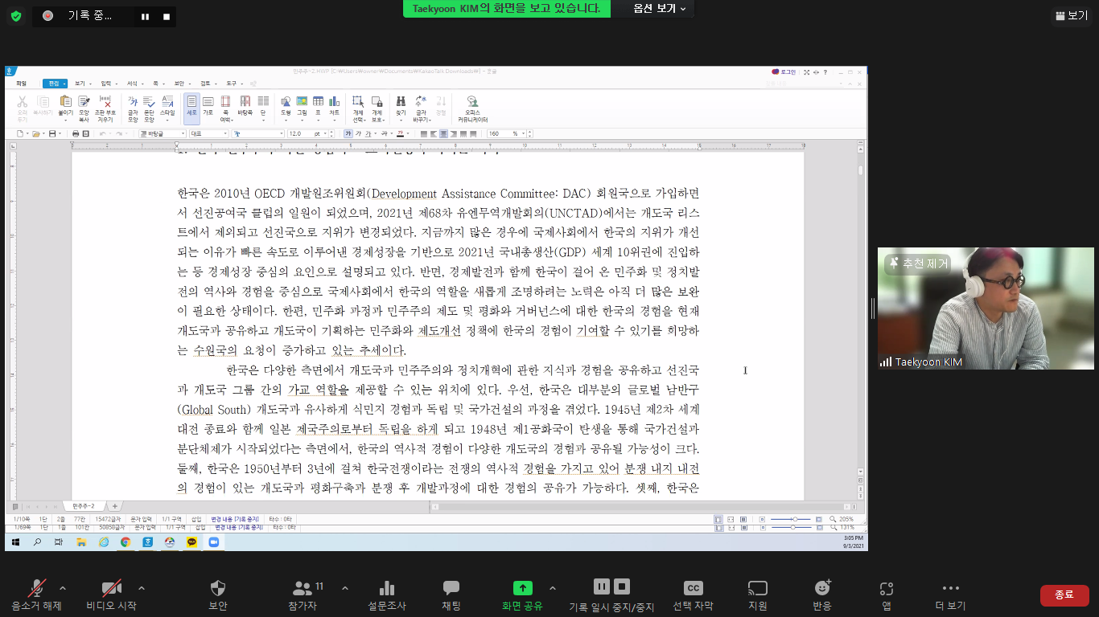Pause the Zoom recording at top bar
The height and width of the screenshot is (617, 1099).
tap(145, 16)
